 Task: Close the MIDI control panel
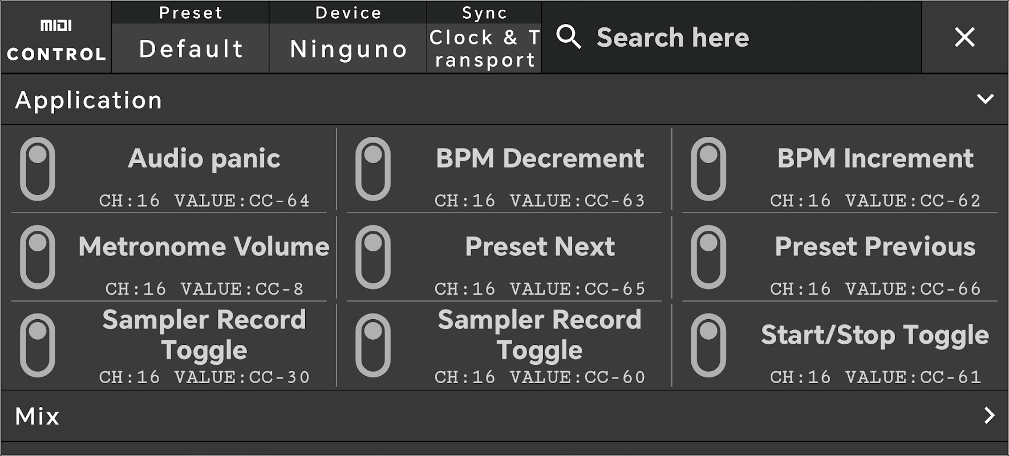click(965, 38)
